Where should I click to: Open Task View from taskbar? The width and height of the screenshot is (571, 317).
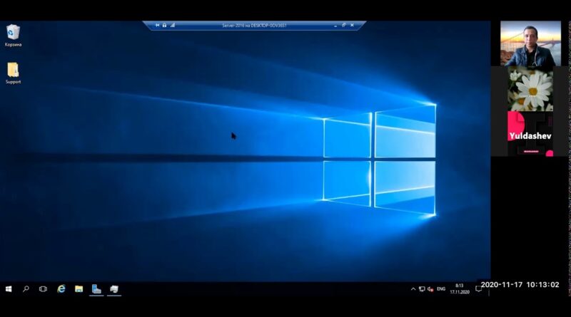coord(43,289)
